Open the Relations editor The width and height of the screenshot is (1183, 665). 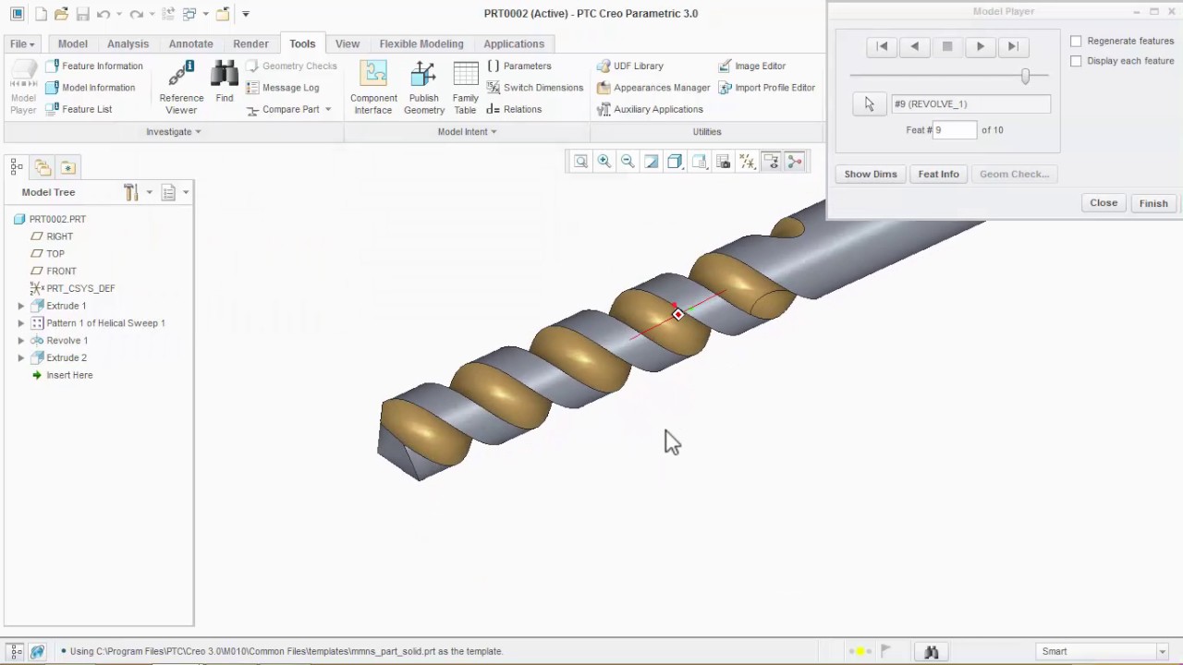point(514,109)
